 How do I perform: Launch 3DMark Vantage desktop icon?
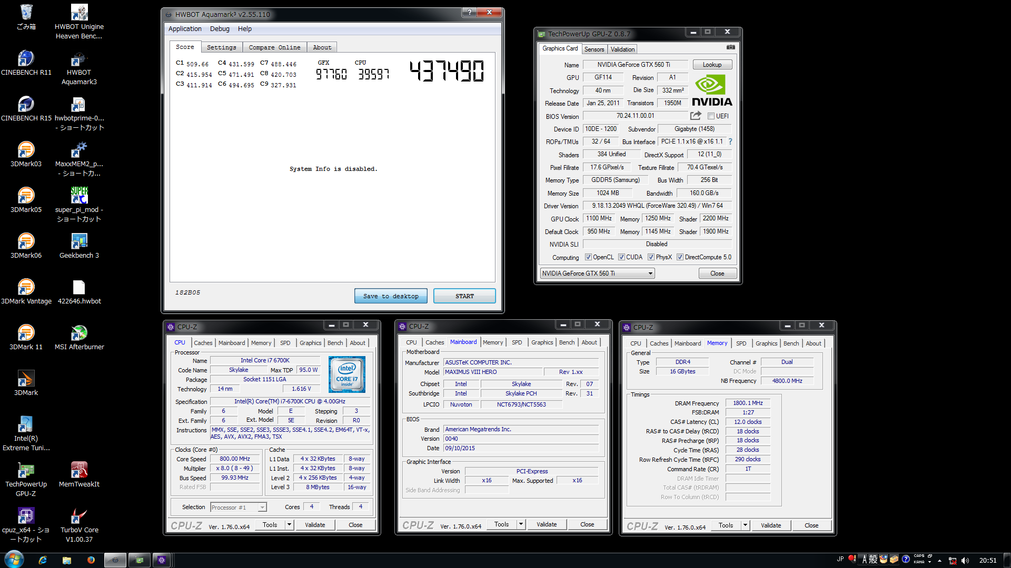26,291
